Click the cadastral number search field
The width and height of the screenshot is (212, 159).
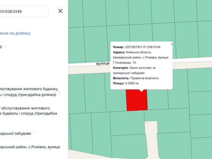[24, 11]
